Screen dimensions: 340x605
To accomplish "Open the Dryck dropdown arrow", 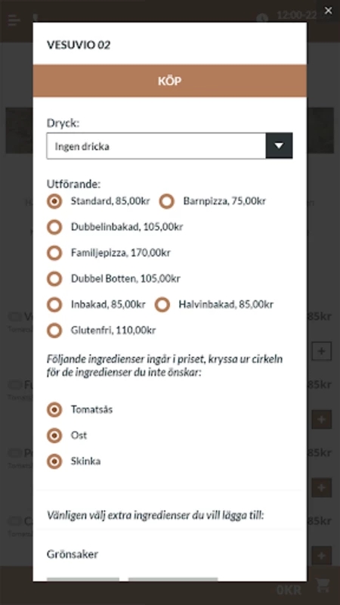I will [279, 145].
